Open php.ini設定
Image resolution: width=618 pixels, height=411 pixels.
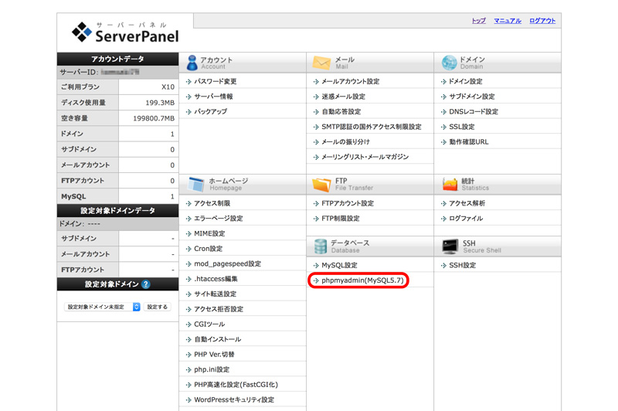[212, 369]
